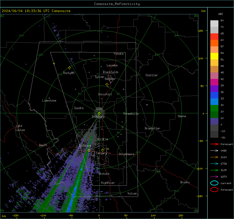Click the Didsbury city label

click(98, 117)
